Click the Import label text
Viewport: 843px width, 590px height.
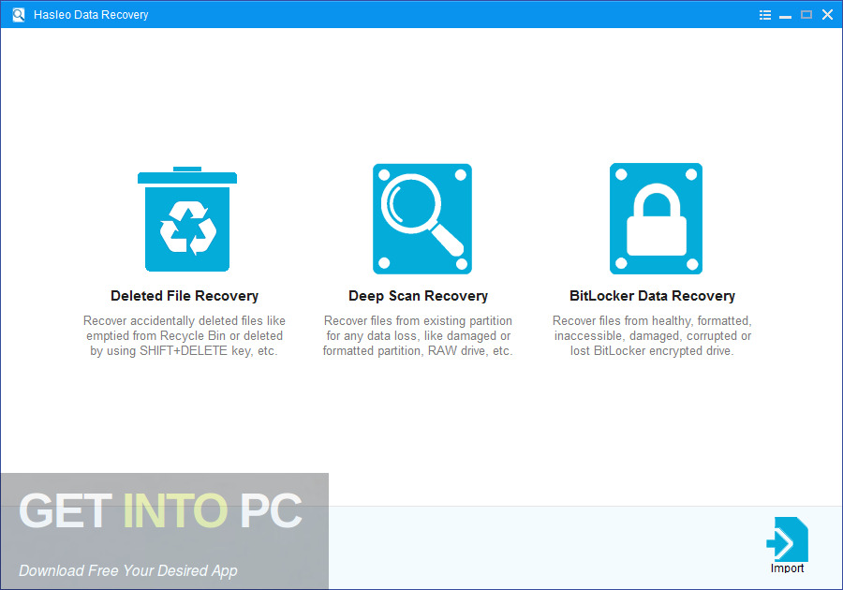pyautogui.click(x=787, y=568)
